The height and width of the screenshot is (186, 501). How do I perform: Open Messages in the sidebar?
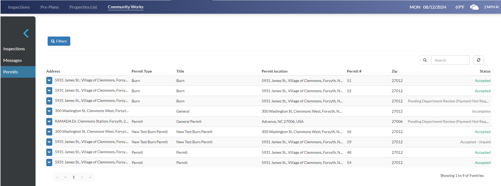[x=13, y=60]
